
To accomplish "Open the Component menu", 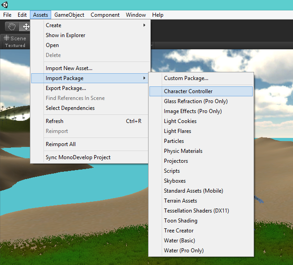I will tap(105, 15).
